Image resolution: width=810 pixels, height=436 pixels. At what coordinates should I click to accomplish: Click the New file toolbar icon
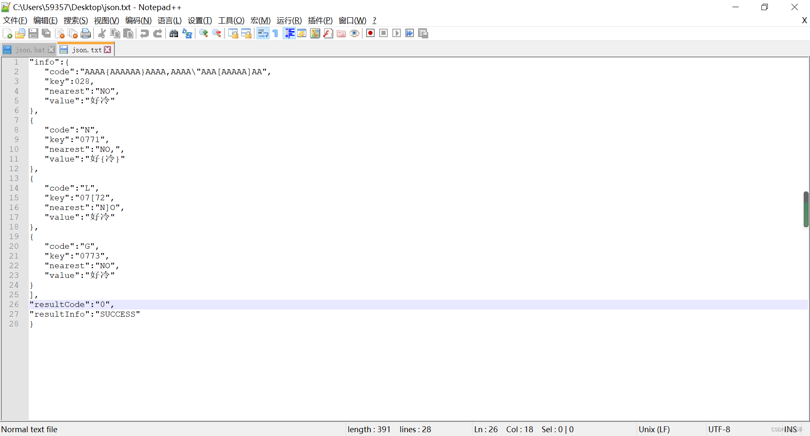coord(7,33)
